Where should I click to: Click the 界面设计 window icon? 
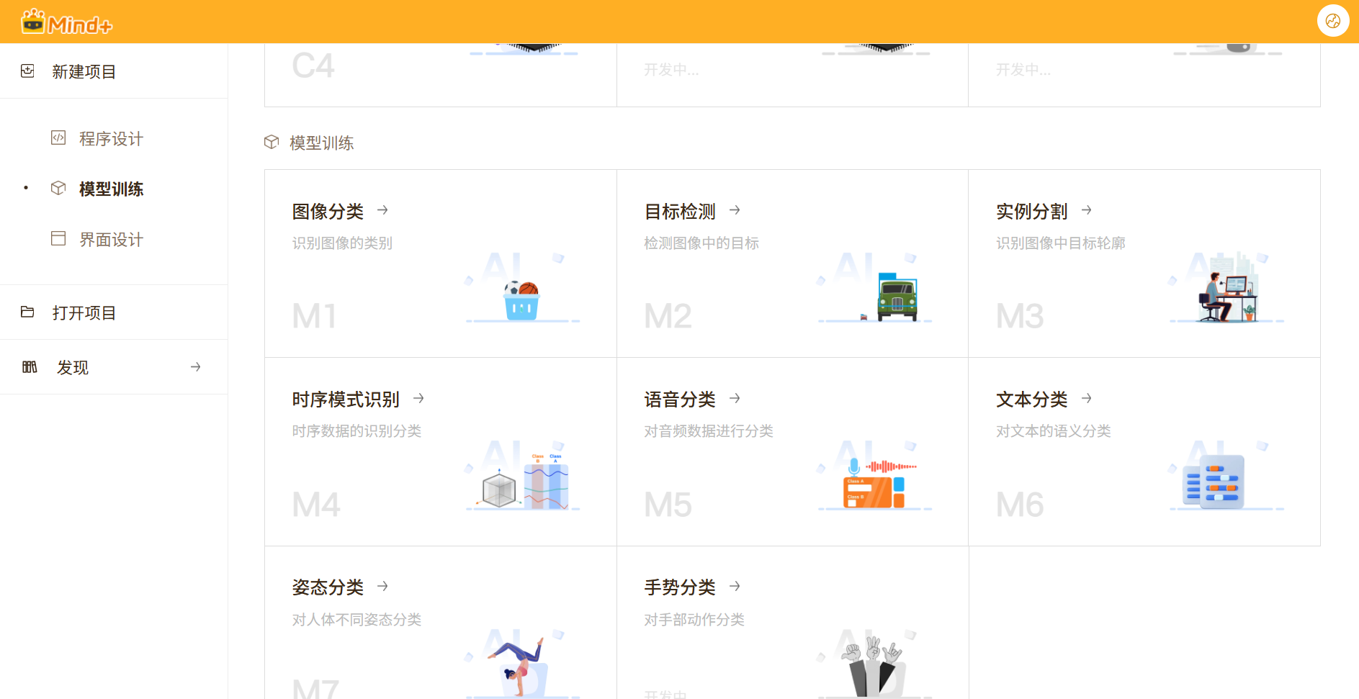click(58, 238)
